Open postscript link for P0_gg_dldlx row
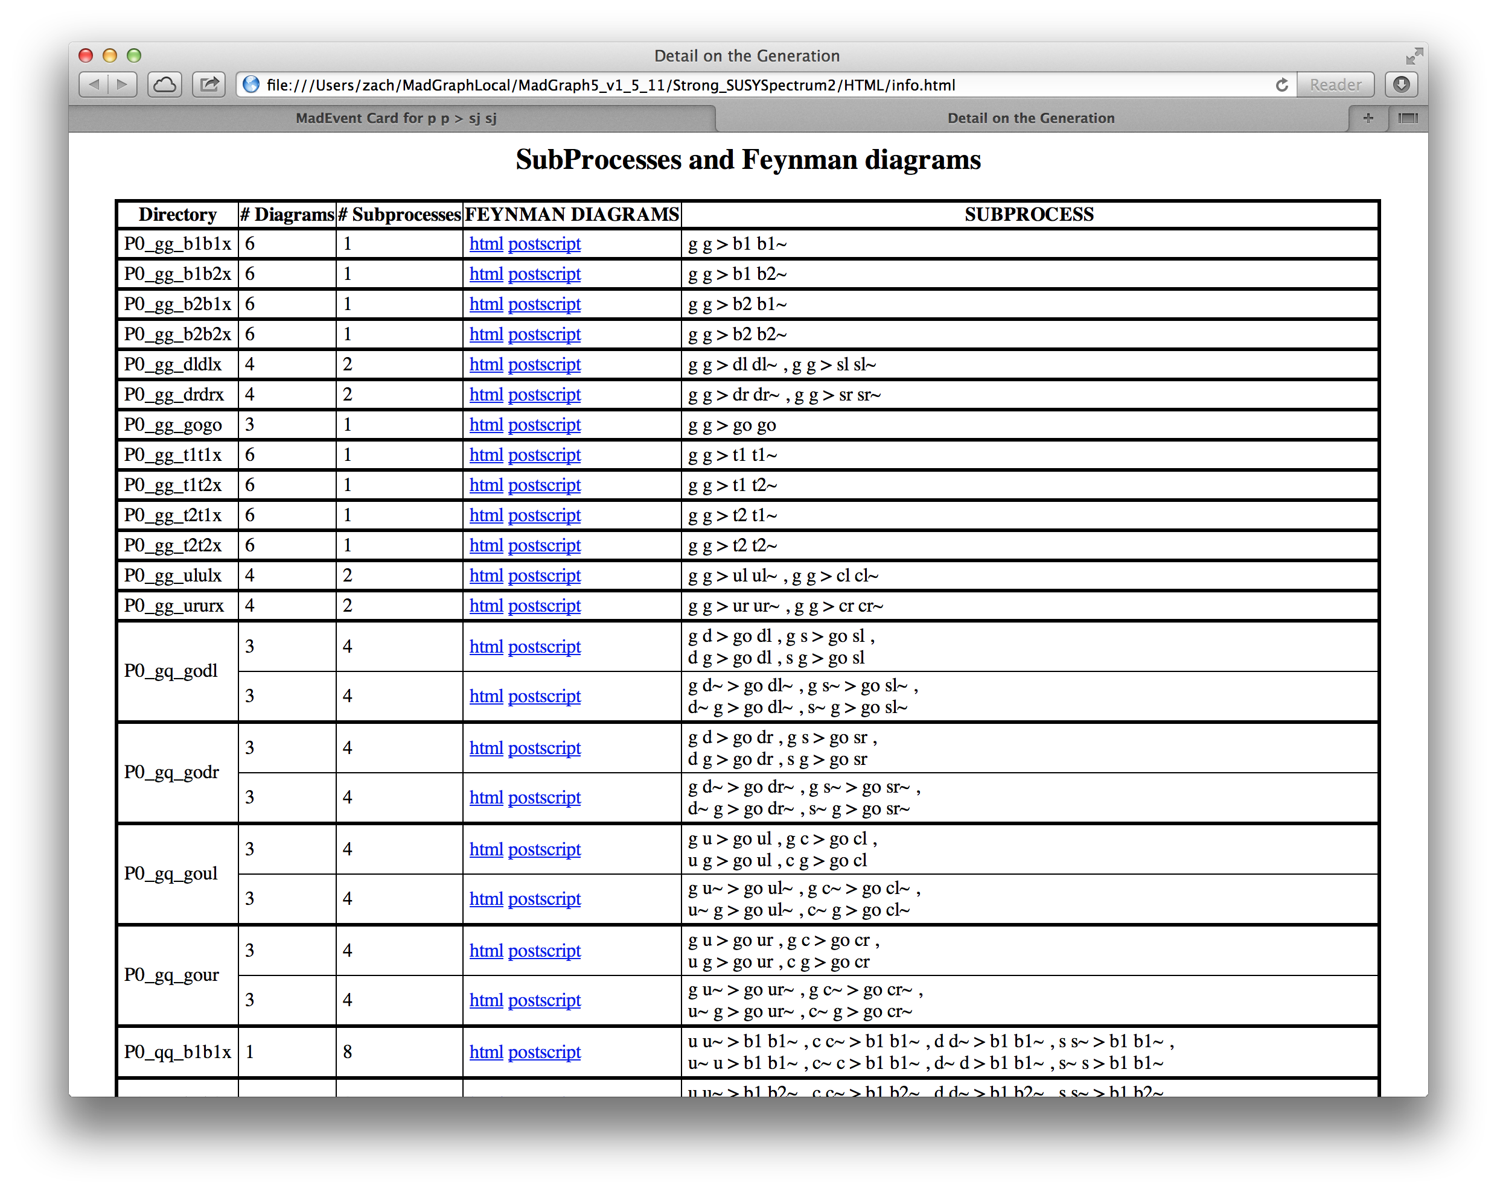 544,365
